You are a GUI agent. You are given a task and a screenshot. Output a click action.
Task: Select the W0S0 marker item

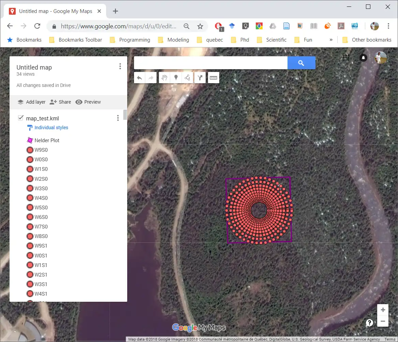click(37, 160)
